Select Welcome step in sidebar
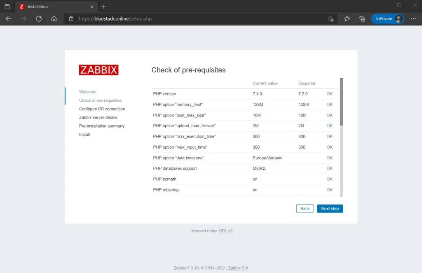The image size is (422, 273). 88,92
